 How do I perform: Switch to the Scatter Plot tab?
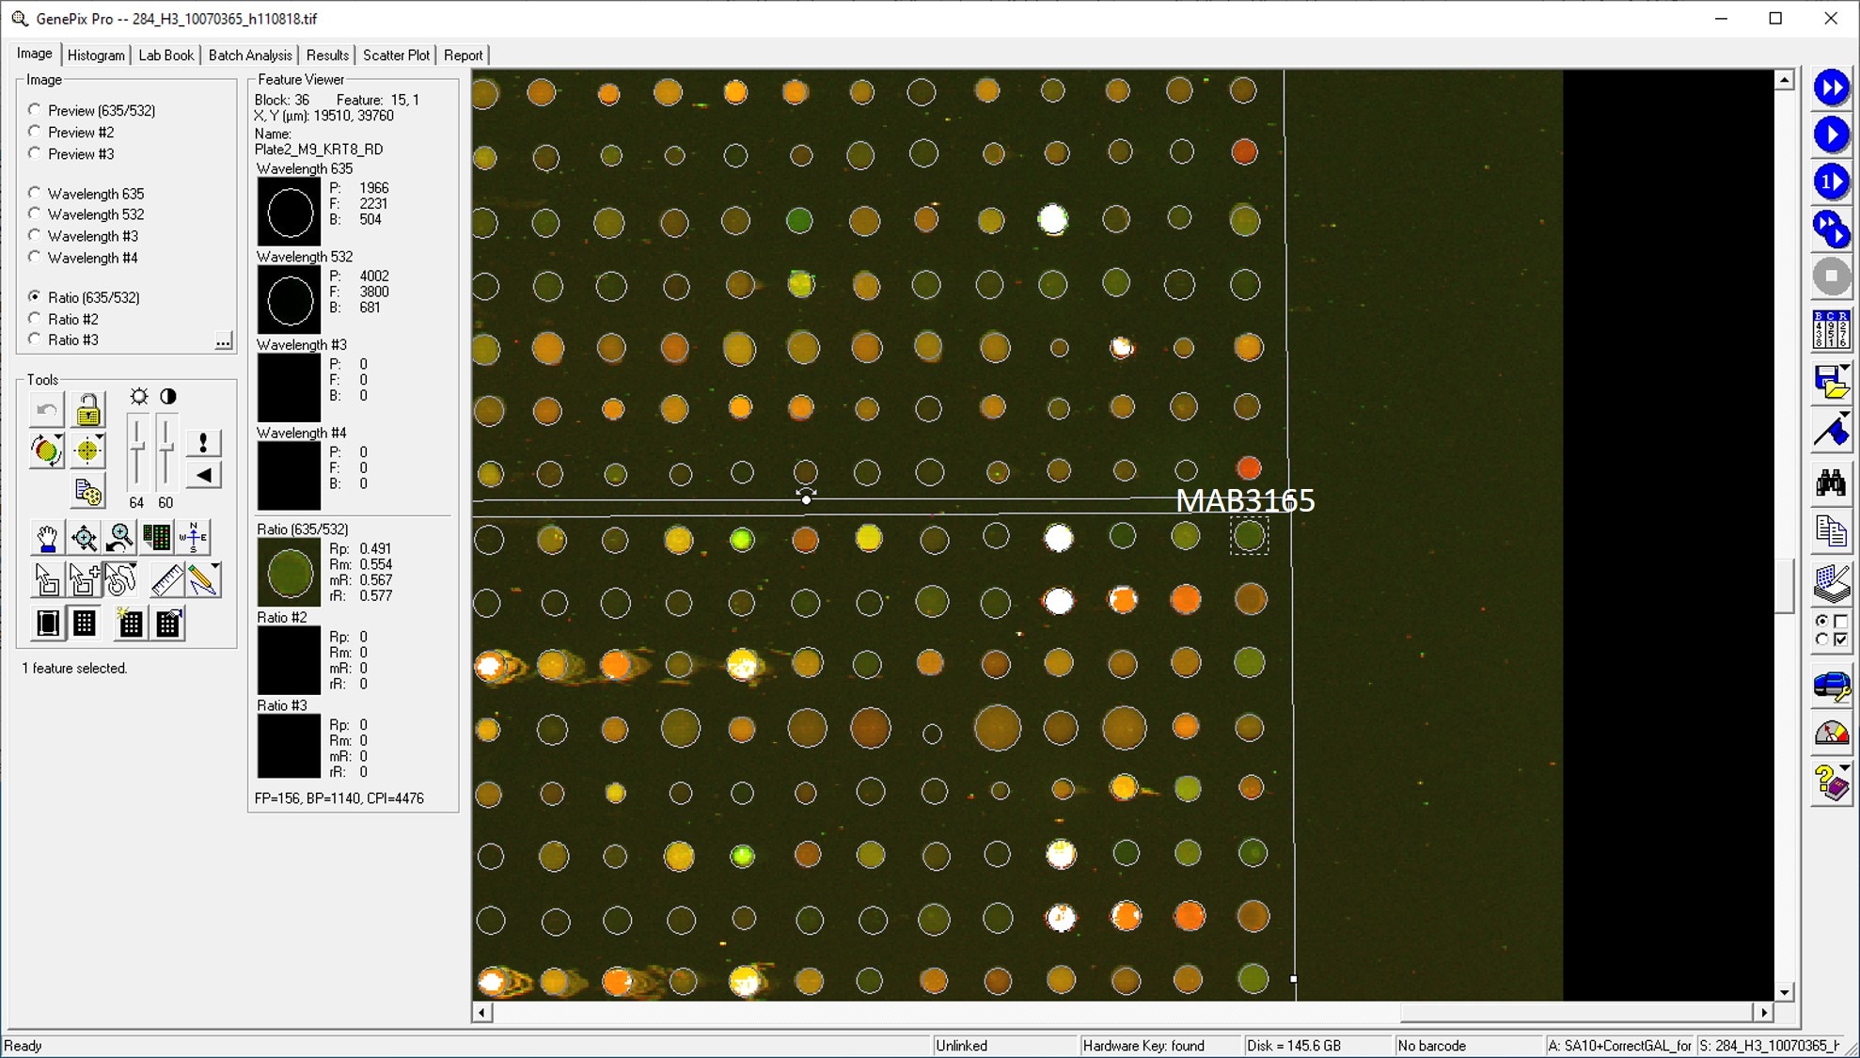(395, 55)
